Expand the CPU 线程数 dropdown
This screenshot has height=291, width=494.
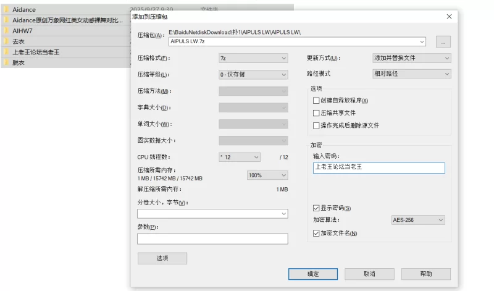pos(240,158)
